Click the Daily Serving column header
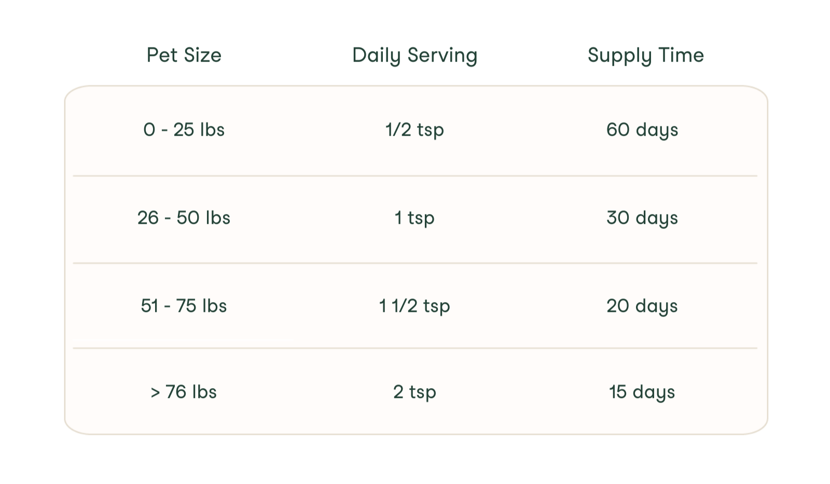830x484 pixels. click(x=414, y=56)
